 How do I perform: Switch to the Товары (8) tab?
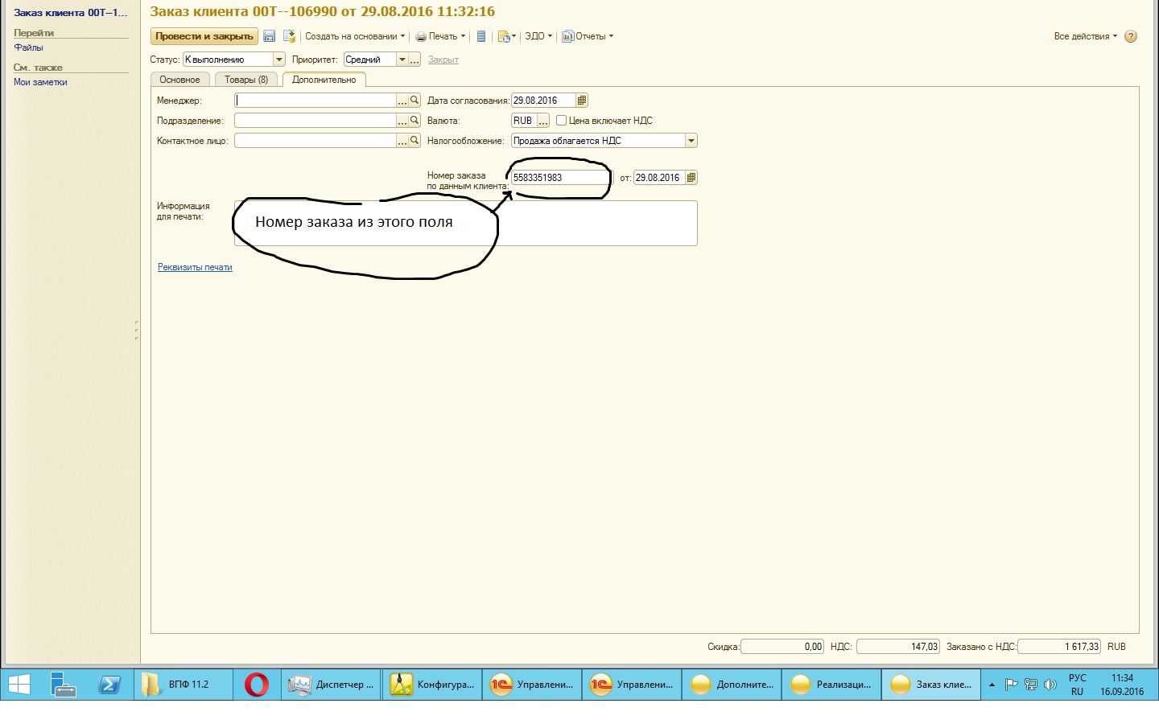246,80
